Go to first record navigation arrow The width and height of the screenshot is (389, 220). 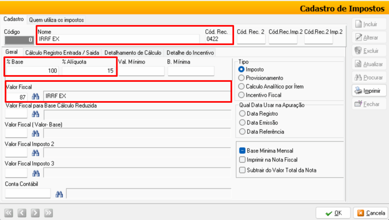pos(9,213)
